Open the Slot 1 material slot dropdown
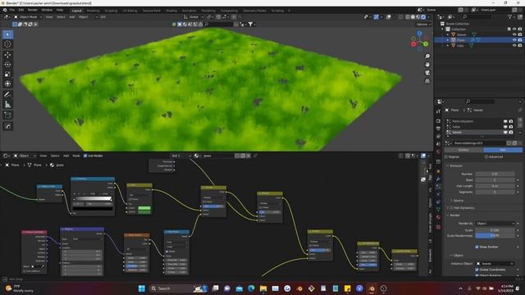The width and height of the screenshot is (525, 295). point(180,156)
